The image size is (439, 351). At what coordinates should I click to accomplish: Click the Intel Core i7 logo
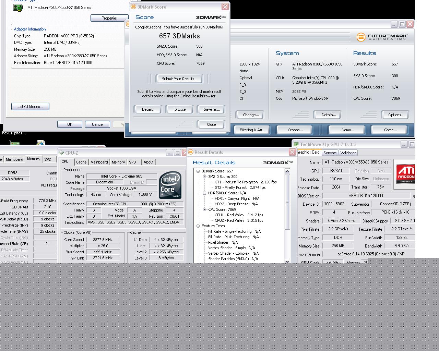coord(170,185)
